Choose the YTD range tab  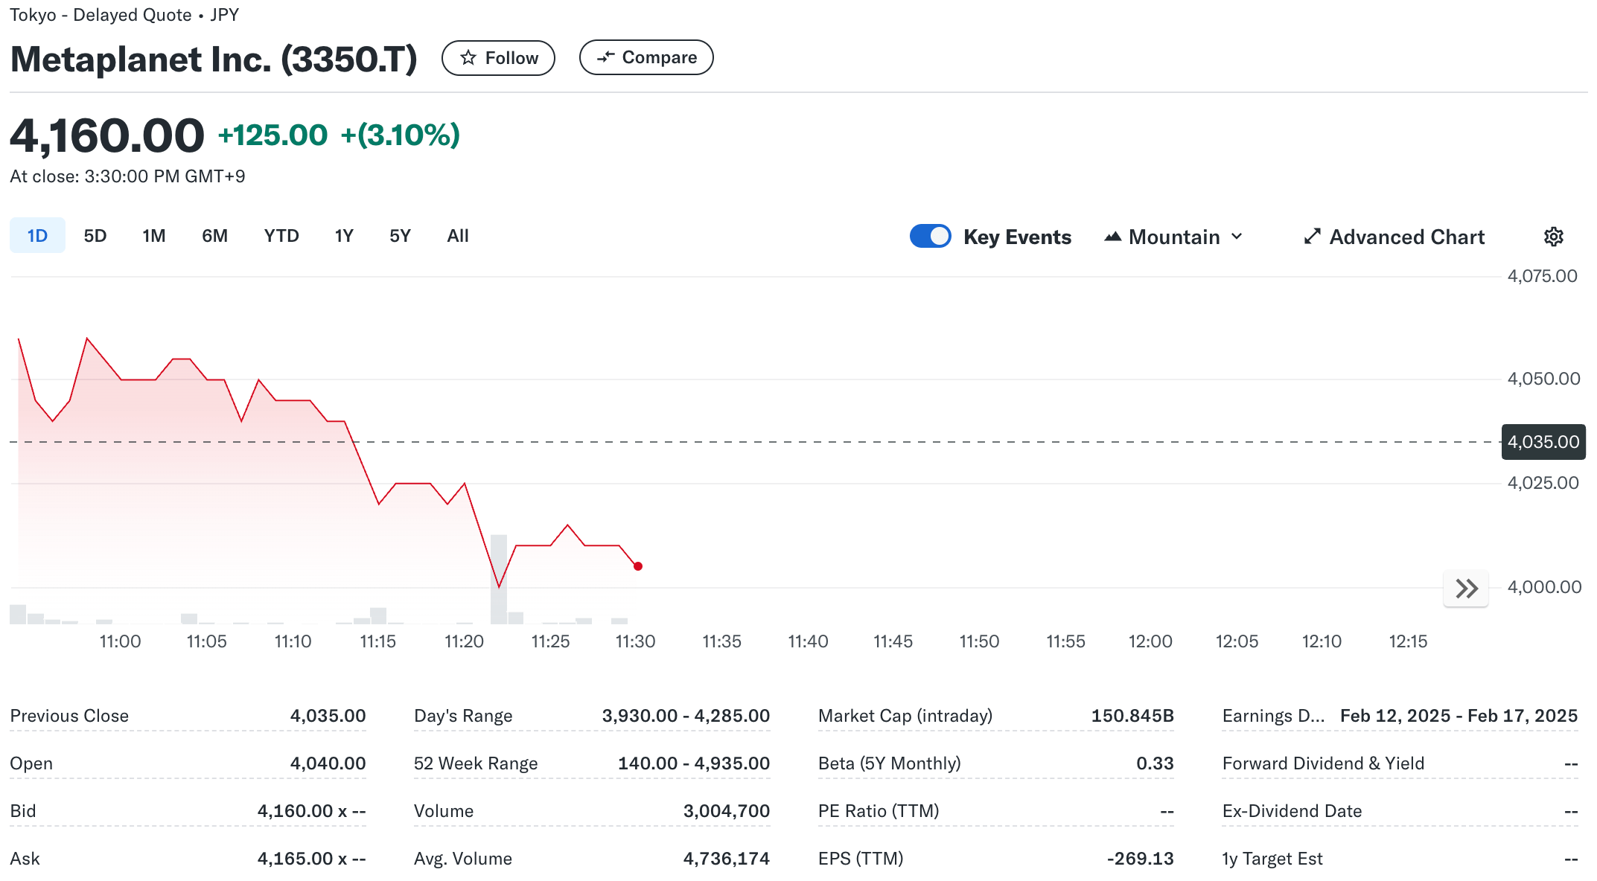(281, 236)
